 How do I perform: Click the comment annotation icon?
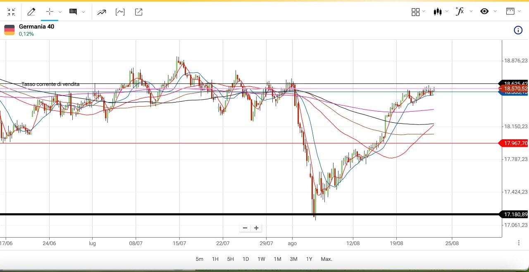pyautogui.click(x=73, y=12)
